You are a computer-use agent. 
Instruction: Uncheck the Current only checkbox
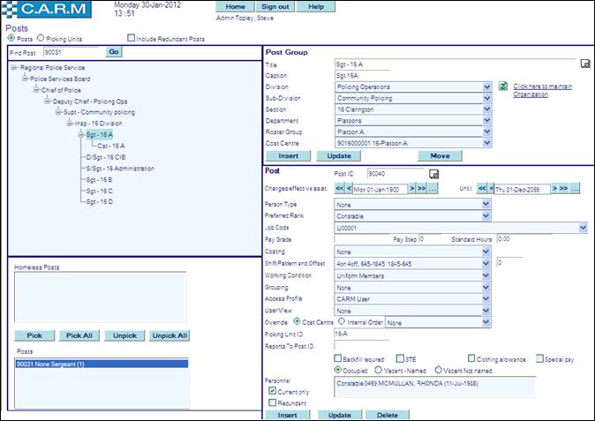272,391
